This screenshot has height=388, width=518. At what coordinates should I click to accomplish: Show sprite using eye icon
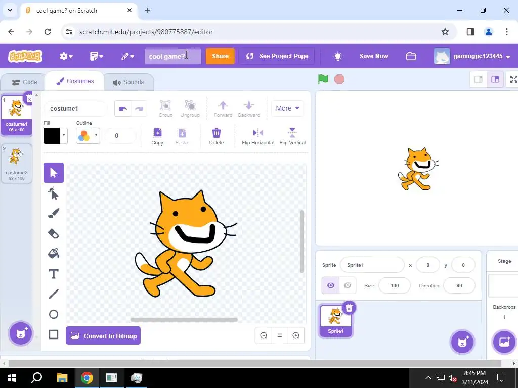[x=331, y=286]
